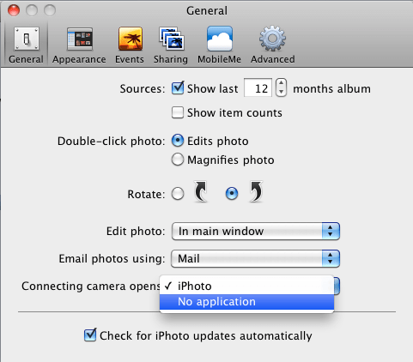Choose iPhoto from the camera popup menu

(x=246, y=286)
